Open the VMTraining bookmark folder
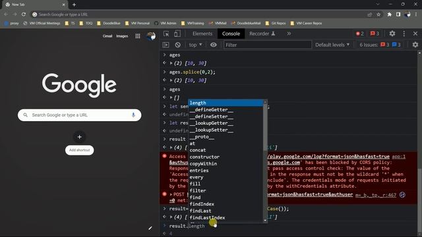The height and width of the screenshot is (237, 422). pyautogui.click(x=193, y=24)
